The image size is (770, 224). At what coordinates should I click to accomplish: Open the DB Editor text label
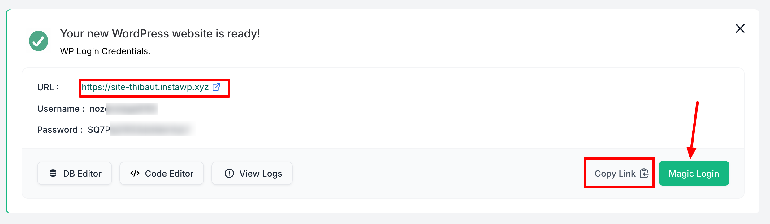tap(82, 174)
